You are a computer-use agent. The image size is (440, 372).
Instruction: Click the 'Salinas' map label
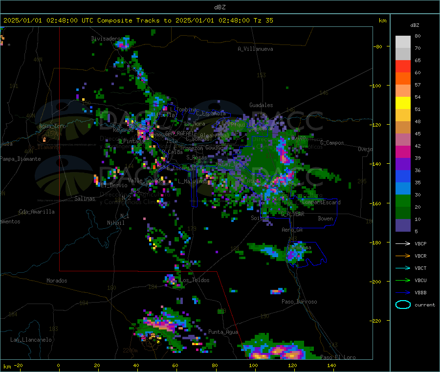[85, 198]
